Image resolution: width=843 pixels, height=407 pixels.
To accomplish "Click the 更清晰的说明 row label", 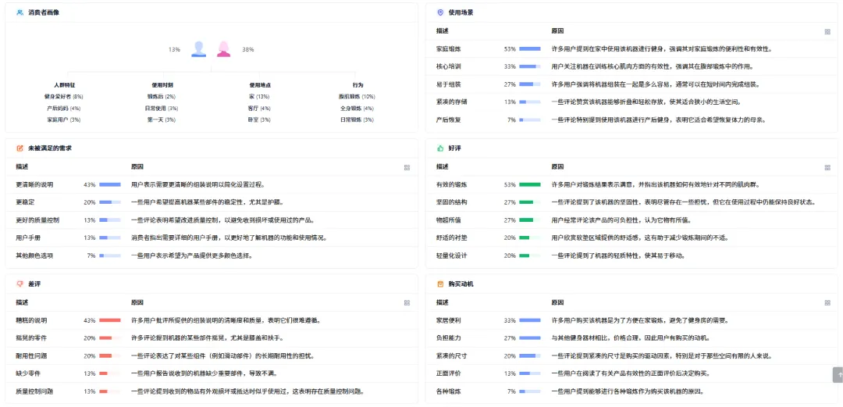I will pyautogui.click(x=34, y=184).
